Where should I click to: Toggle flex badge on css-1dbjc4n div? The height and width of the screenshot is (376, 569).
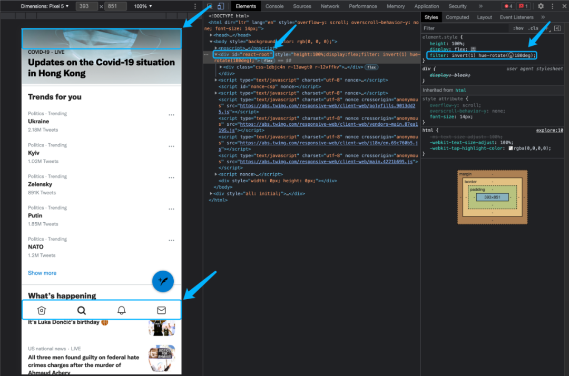point(371,67)
